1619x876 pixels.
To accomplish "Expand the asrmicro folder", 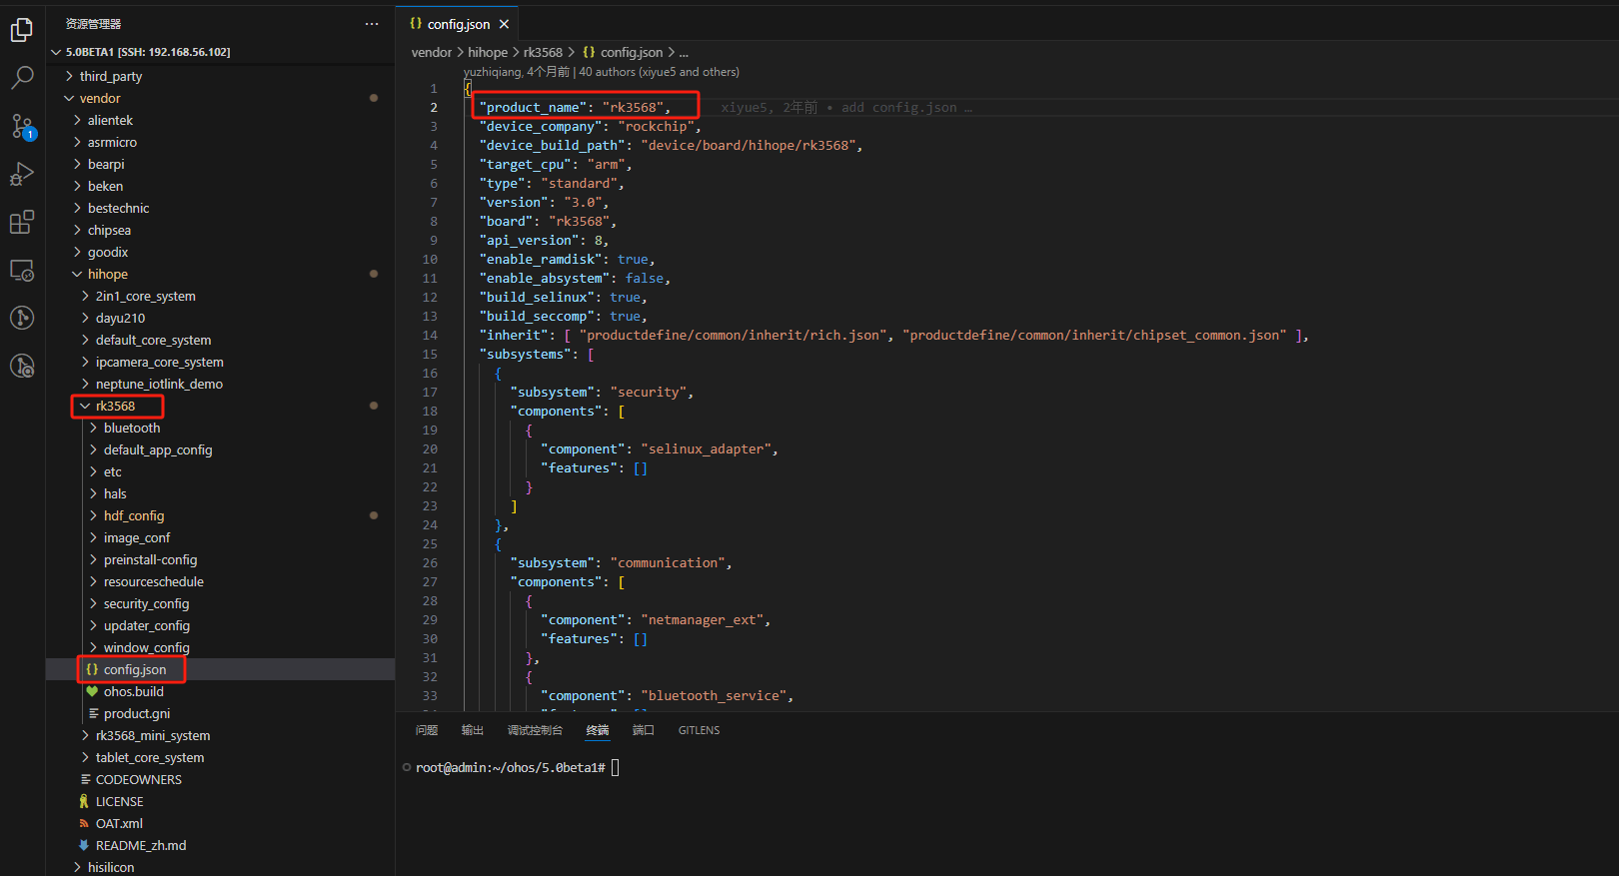I will pos(77,142).
